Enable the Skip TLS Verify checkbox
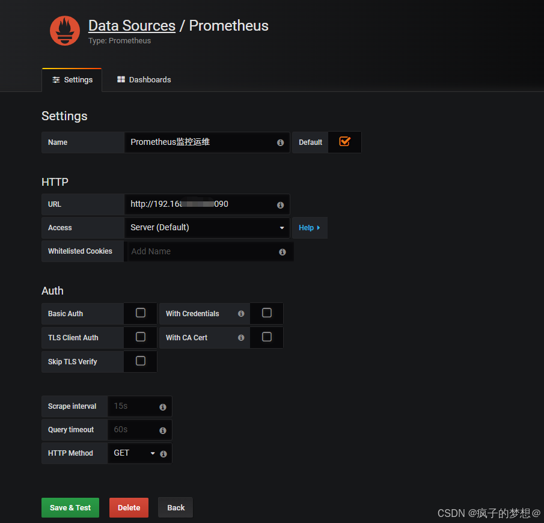This screenshot has height=523, width=544. (141, 361)
